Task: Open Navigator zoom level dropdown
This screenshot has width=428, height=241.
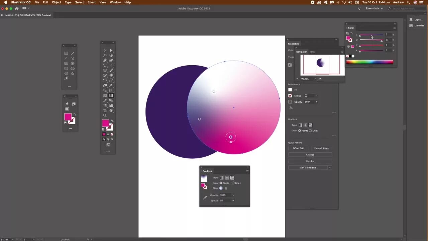Action: 314,79
